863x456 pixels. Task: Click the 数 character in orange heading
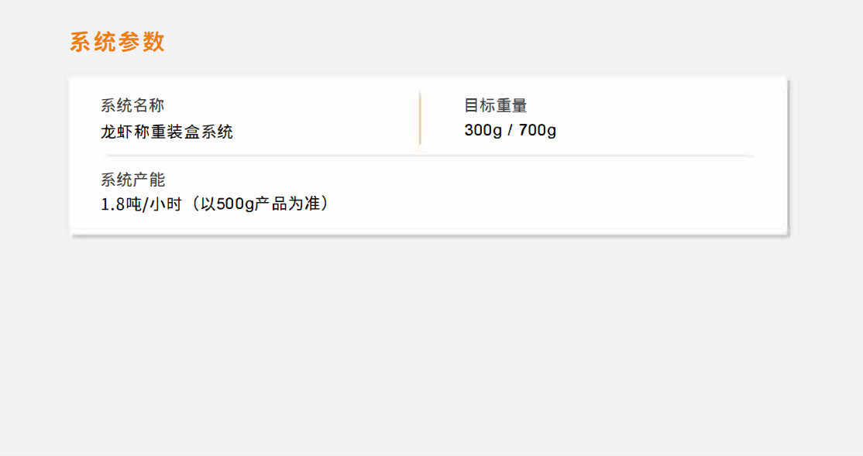coord(153,42)
